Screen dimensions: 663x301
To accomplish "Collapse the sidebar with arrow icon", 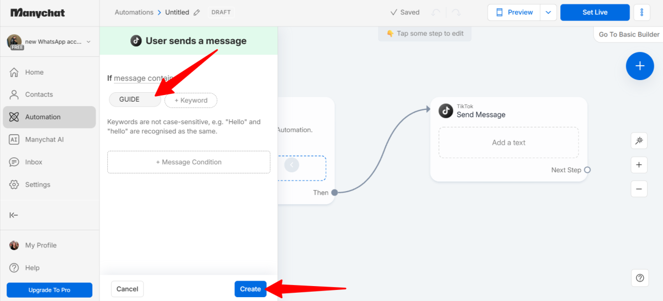I will point(14,215).
